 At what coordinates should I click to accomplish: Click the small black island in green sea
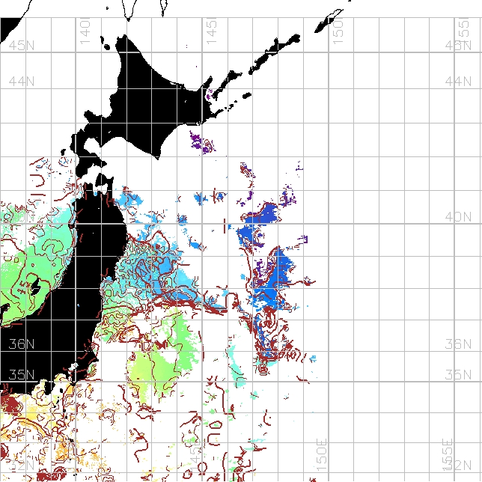point(34,283)
